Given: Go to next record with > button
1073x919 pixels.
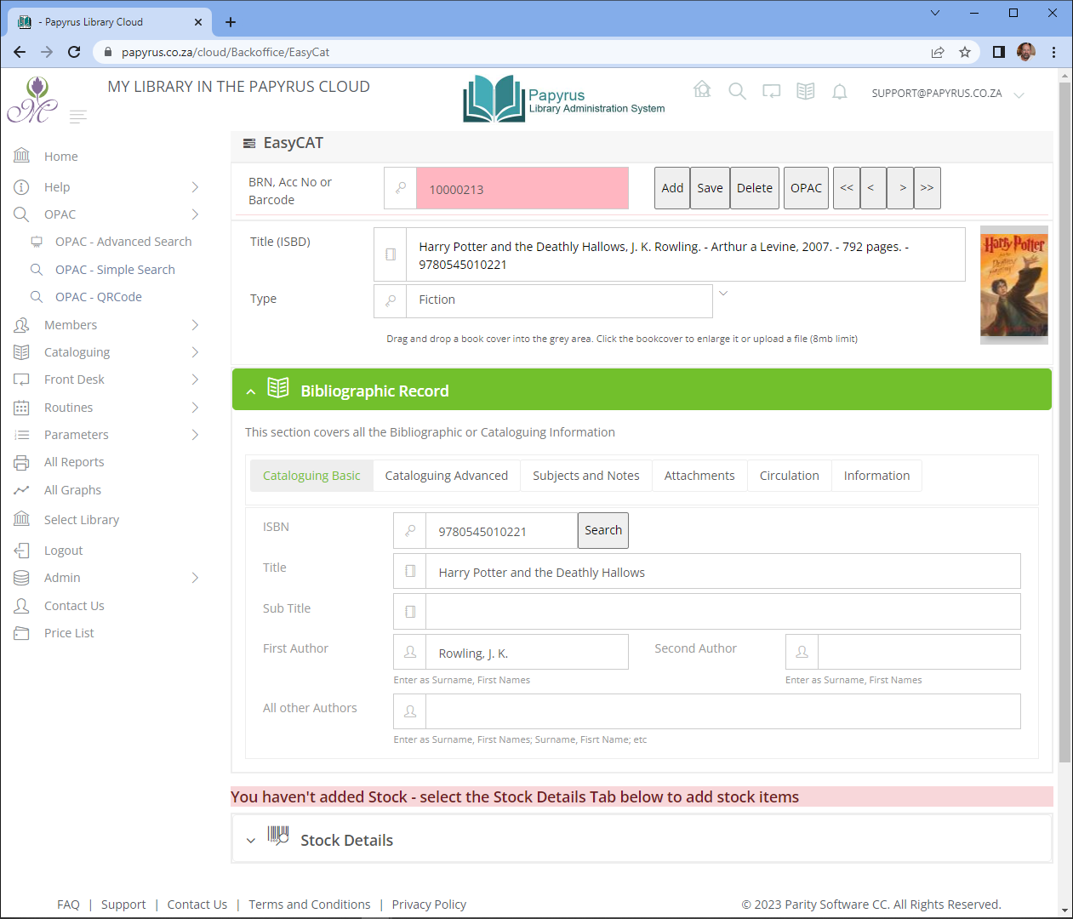Looking at the screenshot, I should tap(900, 188).
